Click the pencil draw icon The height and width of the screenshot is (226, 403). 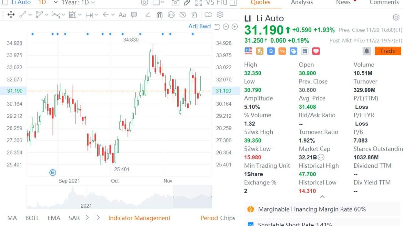[187, 3]
